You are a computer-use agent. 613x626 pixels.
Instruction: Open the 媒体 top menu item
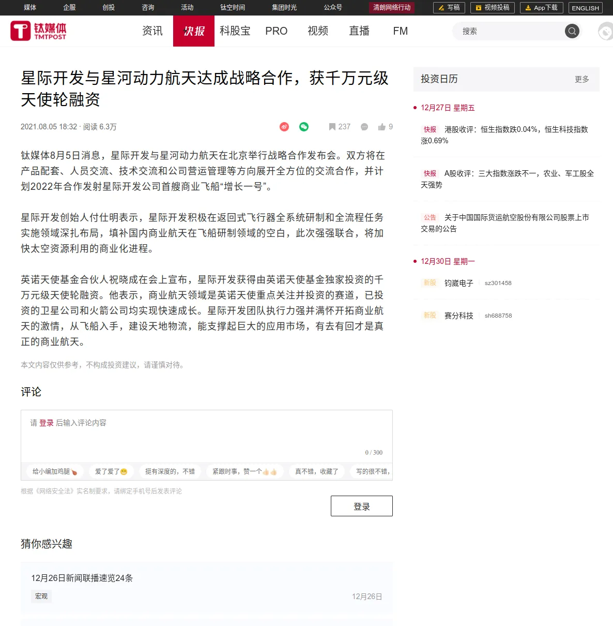click(30, 7)
